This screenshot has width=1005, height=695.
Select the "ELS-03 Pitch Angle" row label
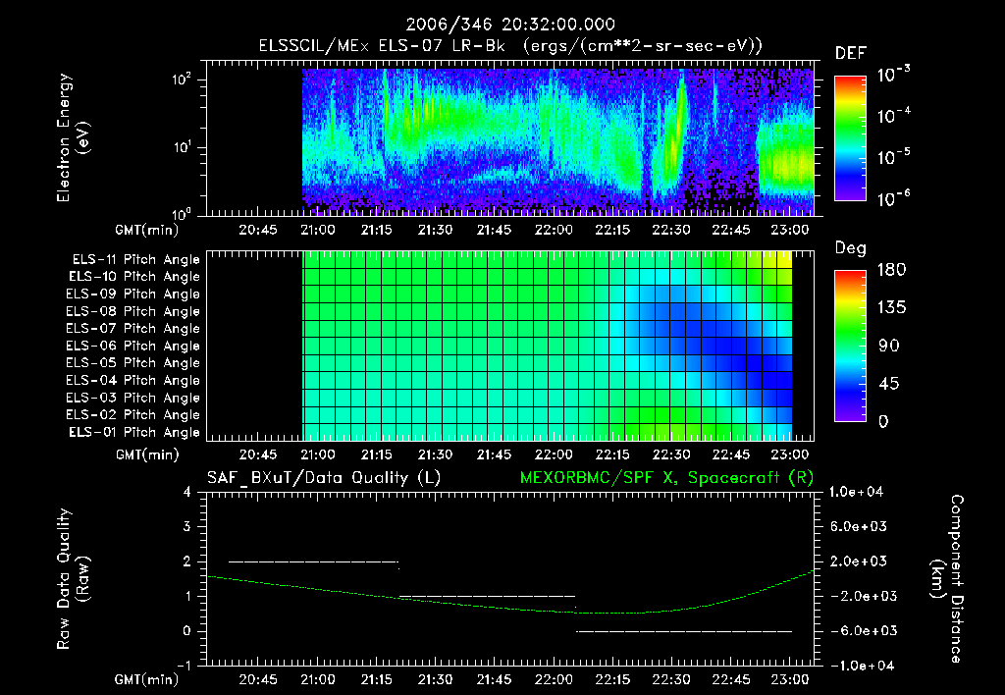point(132,398)
